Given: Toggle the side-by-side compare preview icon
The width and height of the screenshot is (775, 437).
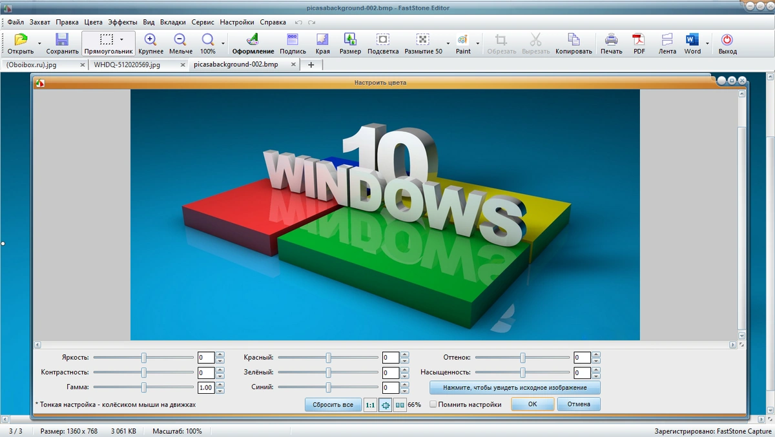Looking at the screenshot, I should pyautogui.click(x=400, y=405).
